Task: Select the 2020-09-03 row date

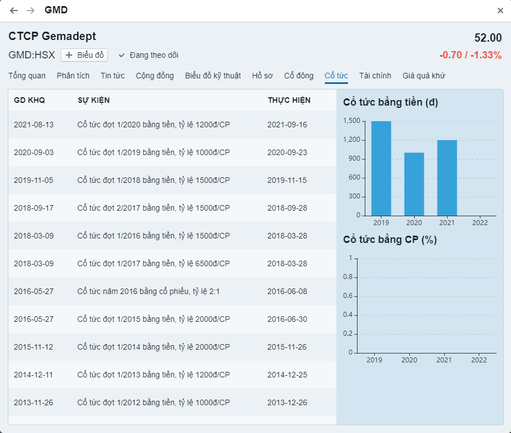Action: (x=33, y=152)
